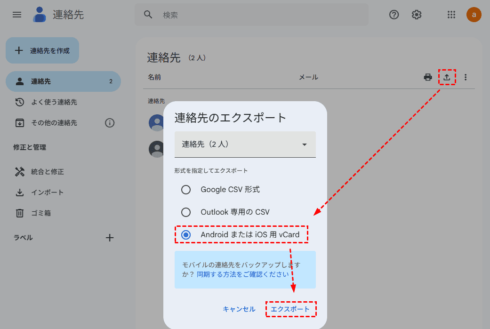The height and width of the screenshot is (329, 490).
Task: Open the settings gear icon
Action: 417,15
